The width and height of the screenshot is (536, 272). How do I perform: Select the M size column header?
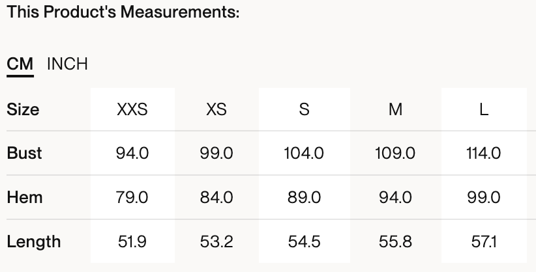(395, 109)
